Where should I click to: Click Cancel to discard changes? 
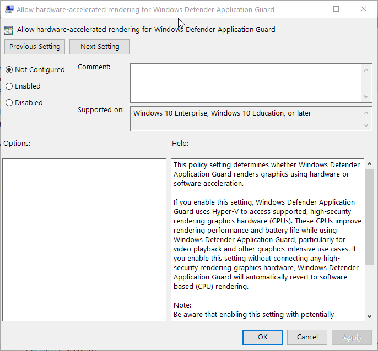(307, 337)
